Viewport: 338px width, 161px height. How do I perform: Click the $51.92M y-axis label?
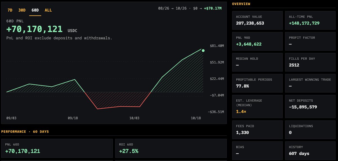click(x=217, y=62)
